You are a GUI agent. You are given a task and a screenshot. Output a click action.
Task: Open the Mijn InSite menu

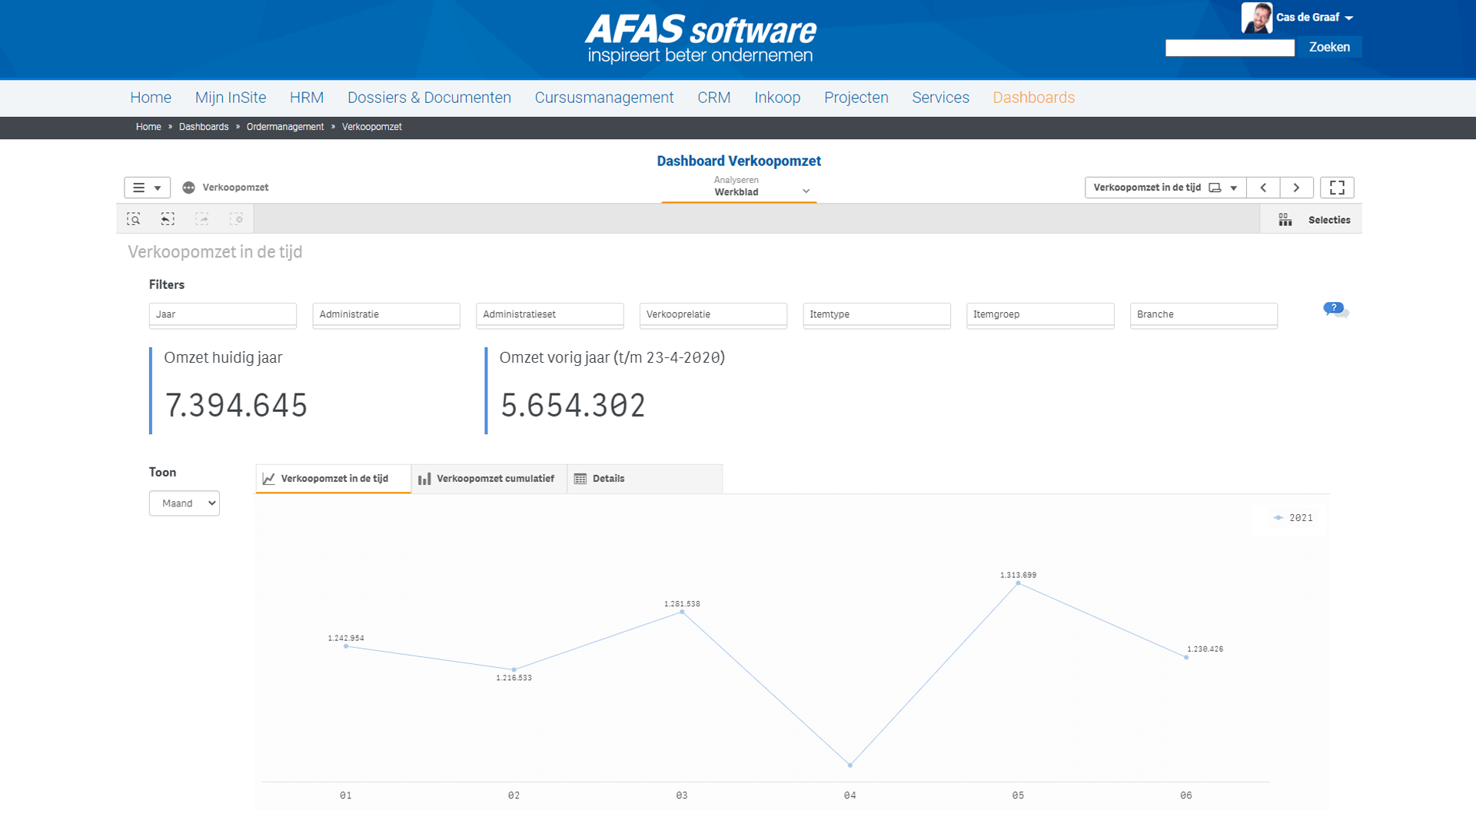pyautogui.click(x=231, y=98)
